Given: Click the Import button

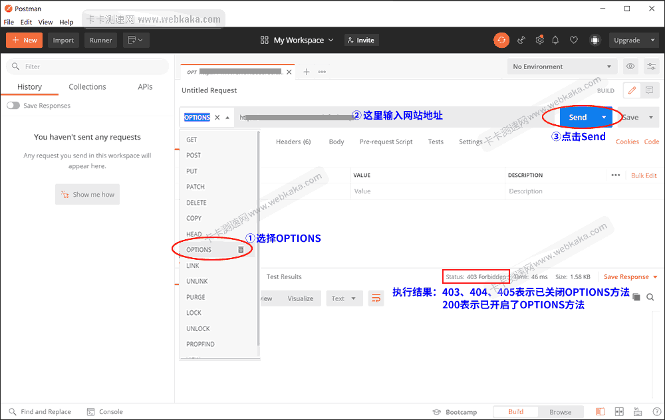Looking at the screenshot, I should pyautogui.click(x=64, y=40).
